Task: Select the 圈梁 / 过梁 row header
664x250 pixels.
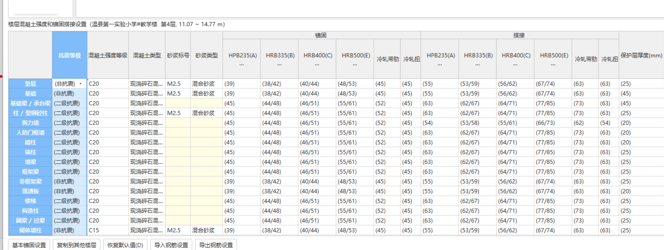Action: [x=30, y=221]
